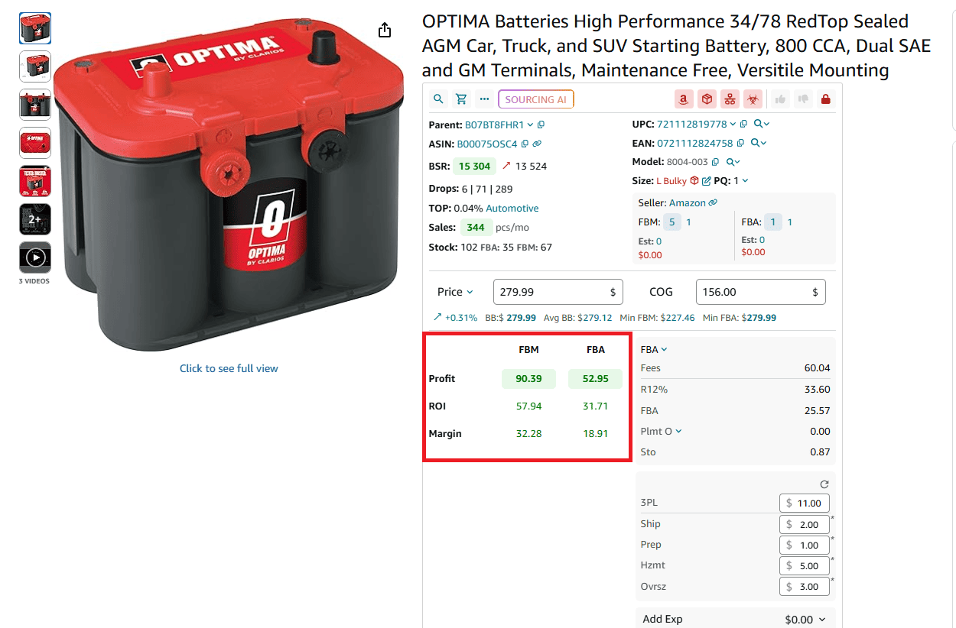
Task: Click the edit size pencil icon
Action: (706, 181)
